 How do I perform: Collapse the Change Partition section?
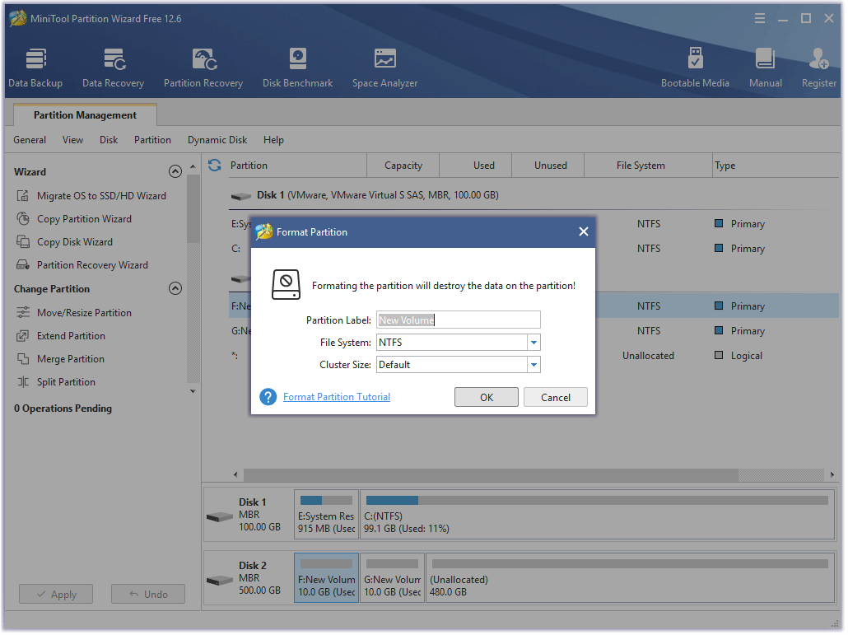(175, 289)
